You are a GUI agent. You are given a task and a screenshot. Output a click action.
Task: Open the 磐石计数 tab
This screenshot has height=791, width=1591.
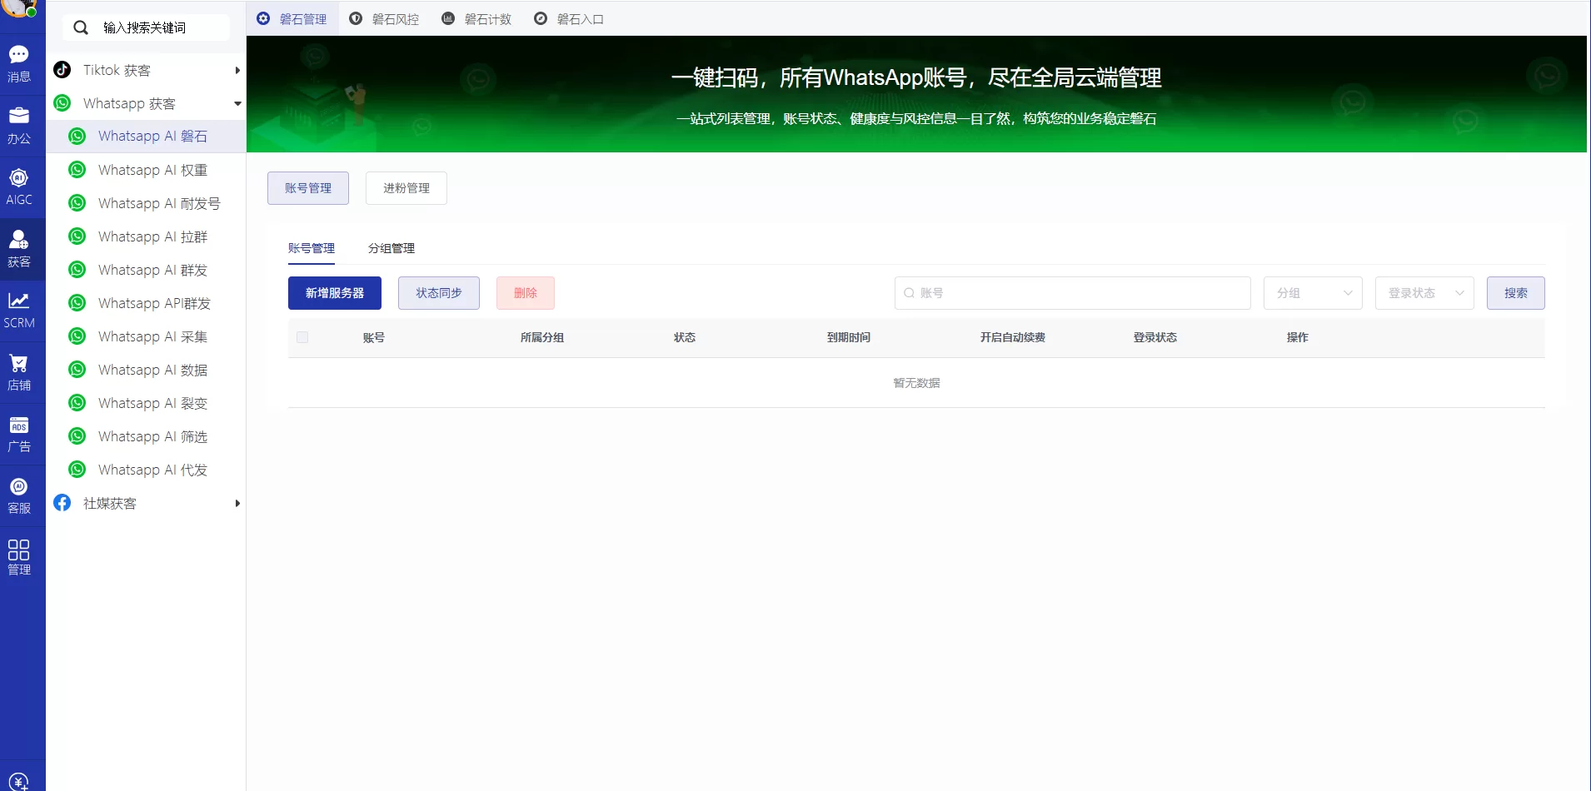[488, 18]
